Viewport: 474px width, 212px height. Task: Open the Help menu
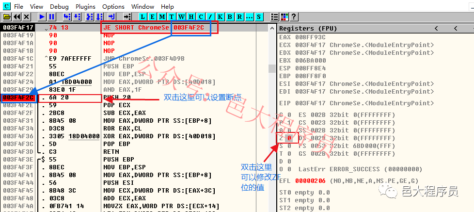[x=167, y=6]
